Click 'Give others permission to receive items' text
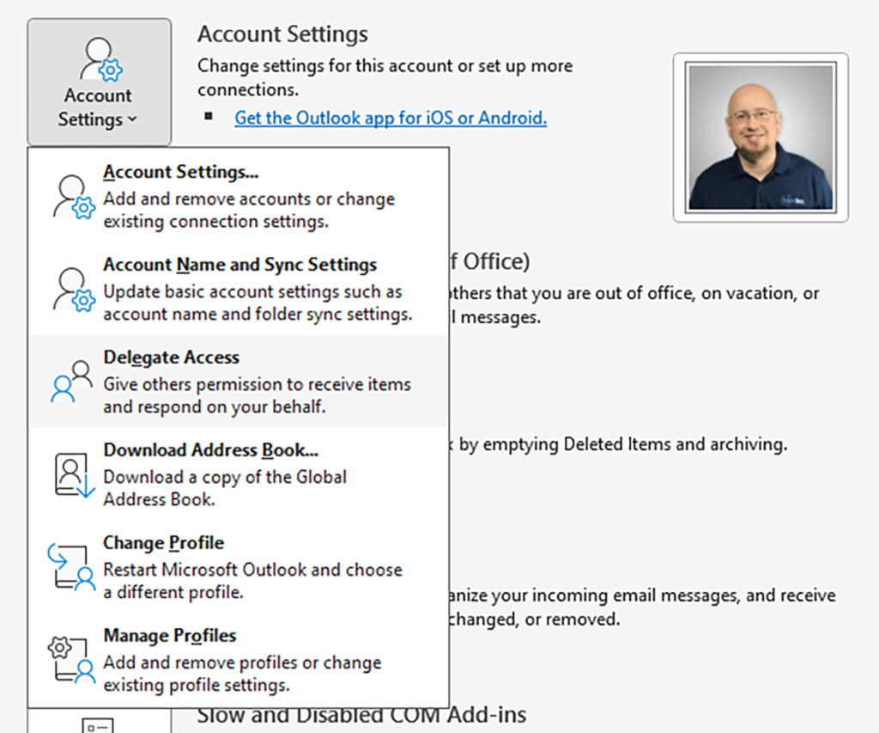 (257, 384)
